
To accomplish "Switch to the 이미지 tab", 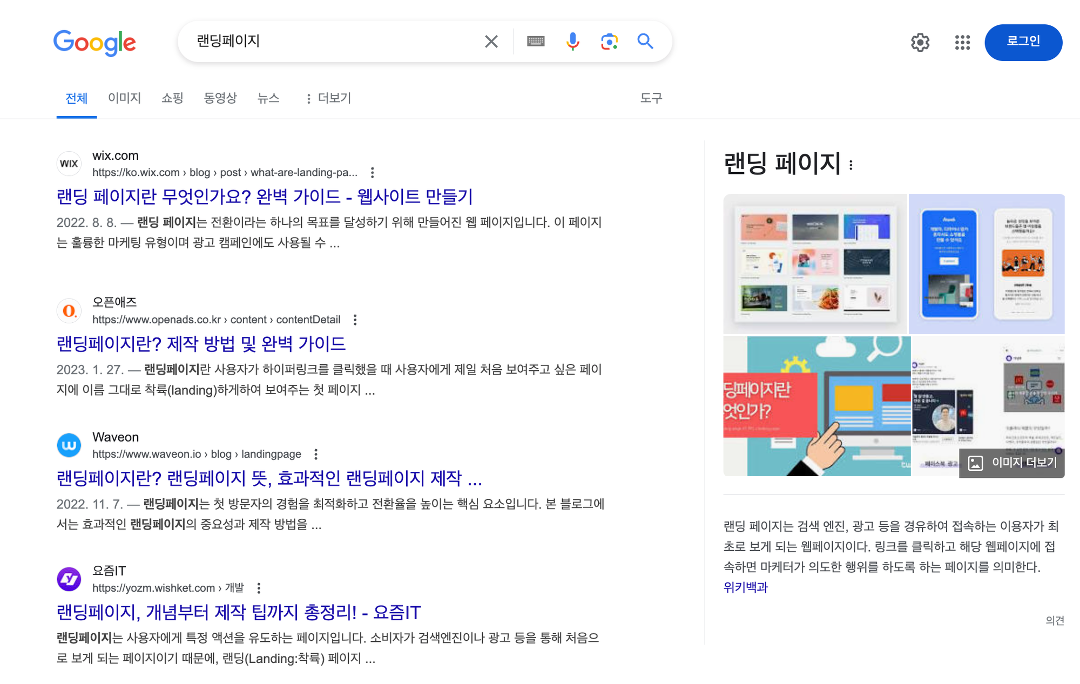I will (x=124, y=98).
